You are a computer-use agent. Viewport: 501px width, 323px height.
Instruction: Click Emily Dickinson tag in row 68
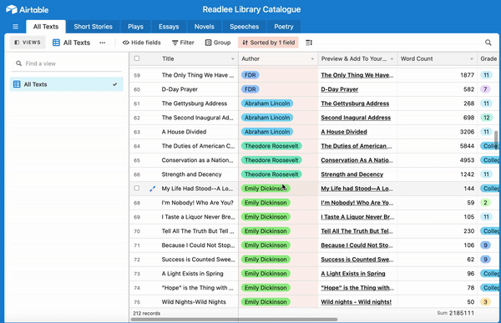266,203
